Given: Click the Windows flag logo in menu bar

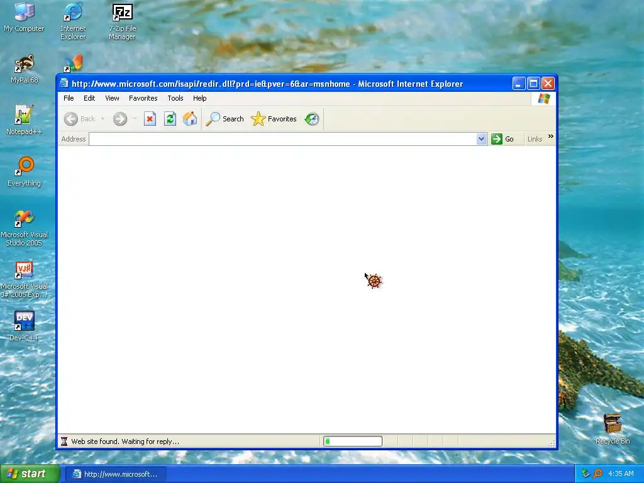Looking at the screenshot, I should click(544, 99).
